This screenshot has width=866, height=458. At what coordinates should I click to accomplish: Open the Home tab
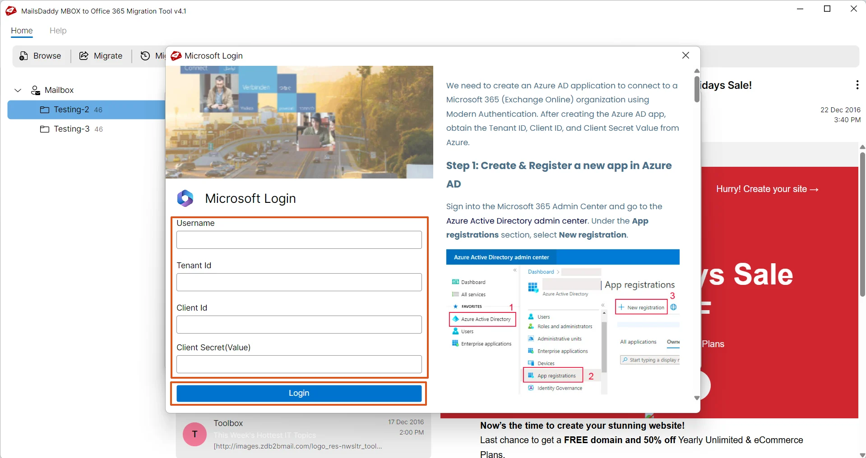[x=21, y=31]
